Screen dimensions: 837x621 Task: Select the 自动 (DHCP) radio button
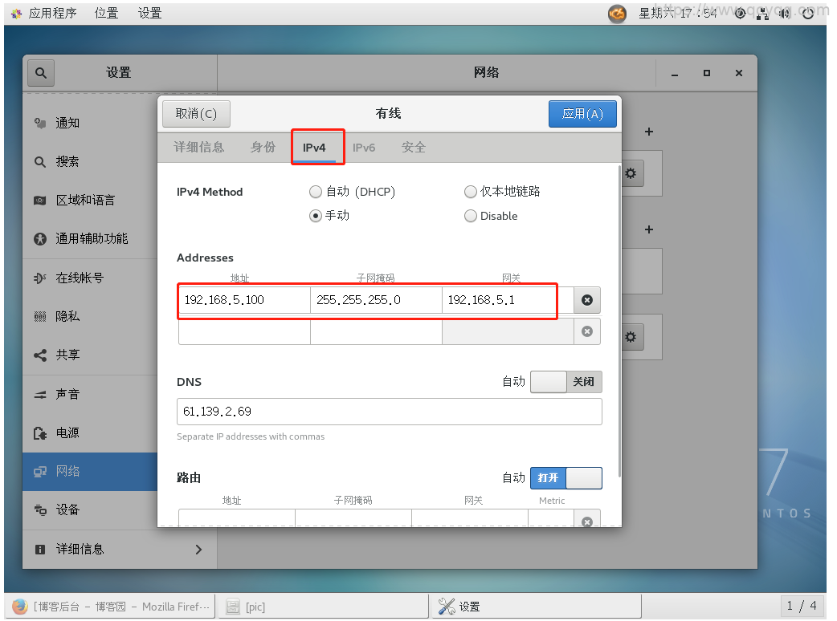coord(316,192)
